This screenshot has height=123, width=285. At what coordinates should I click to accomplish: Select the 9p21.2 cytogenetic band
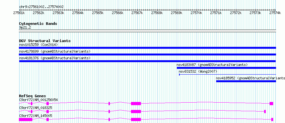click(x=147, y=30)
